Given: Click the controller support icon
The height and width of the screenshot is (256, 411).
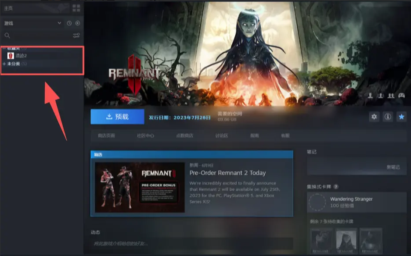Looking at the screenshot, I should pos(401,95).
